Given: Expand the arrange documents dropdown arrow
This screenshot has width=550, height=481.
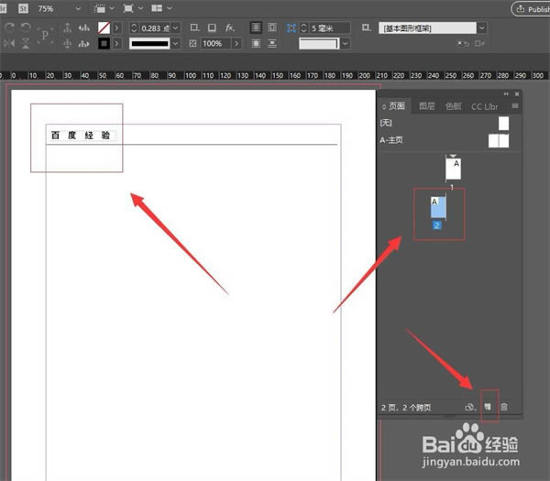Looking at the screenshot, I should pos(170,8).
